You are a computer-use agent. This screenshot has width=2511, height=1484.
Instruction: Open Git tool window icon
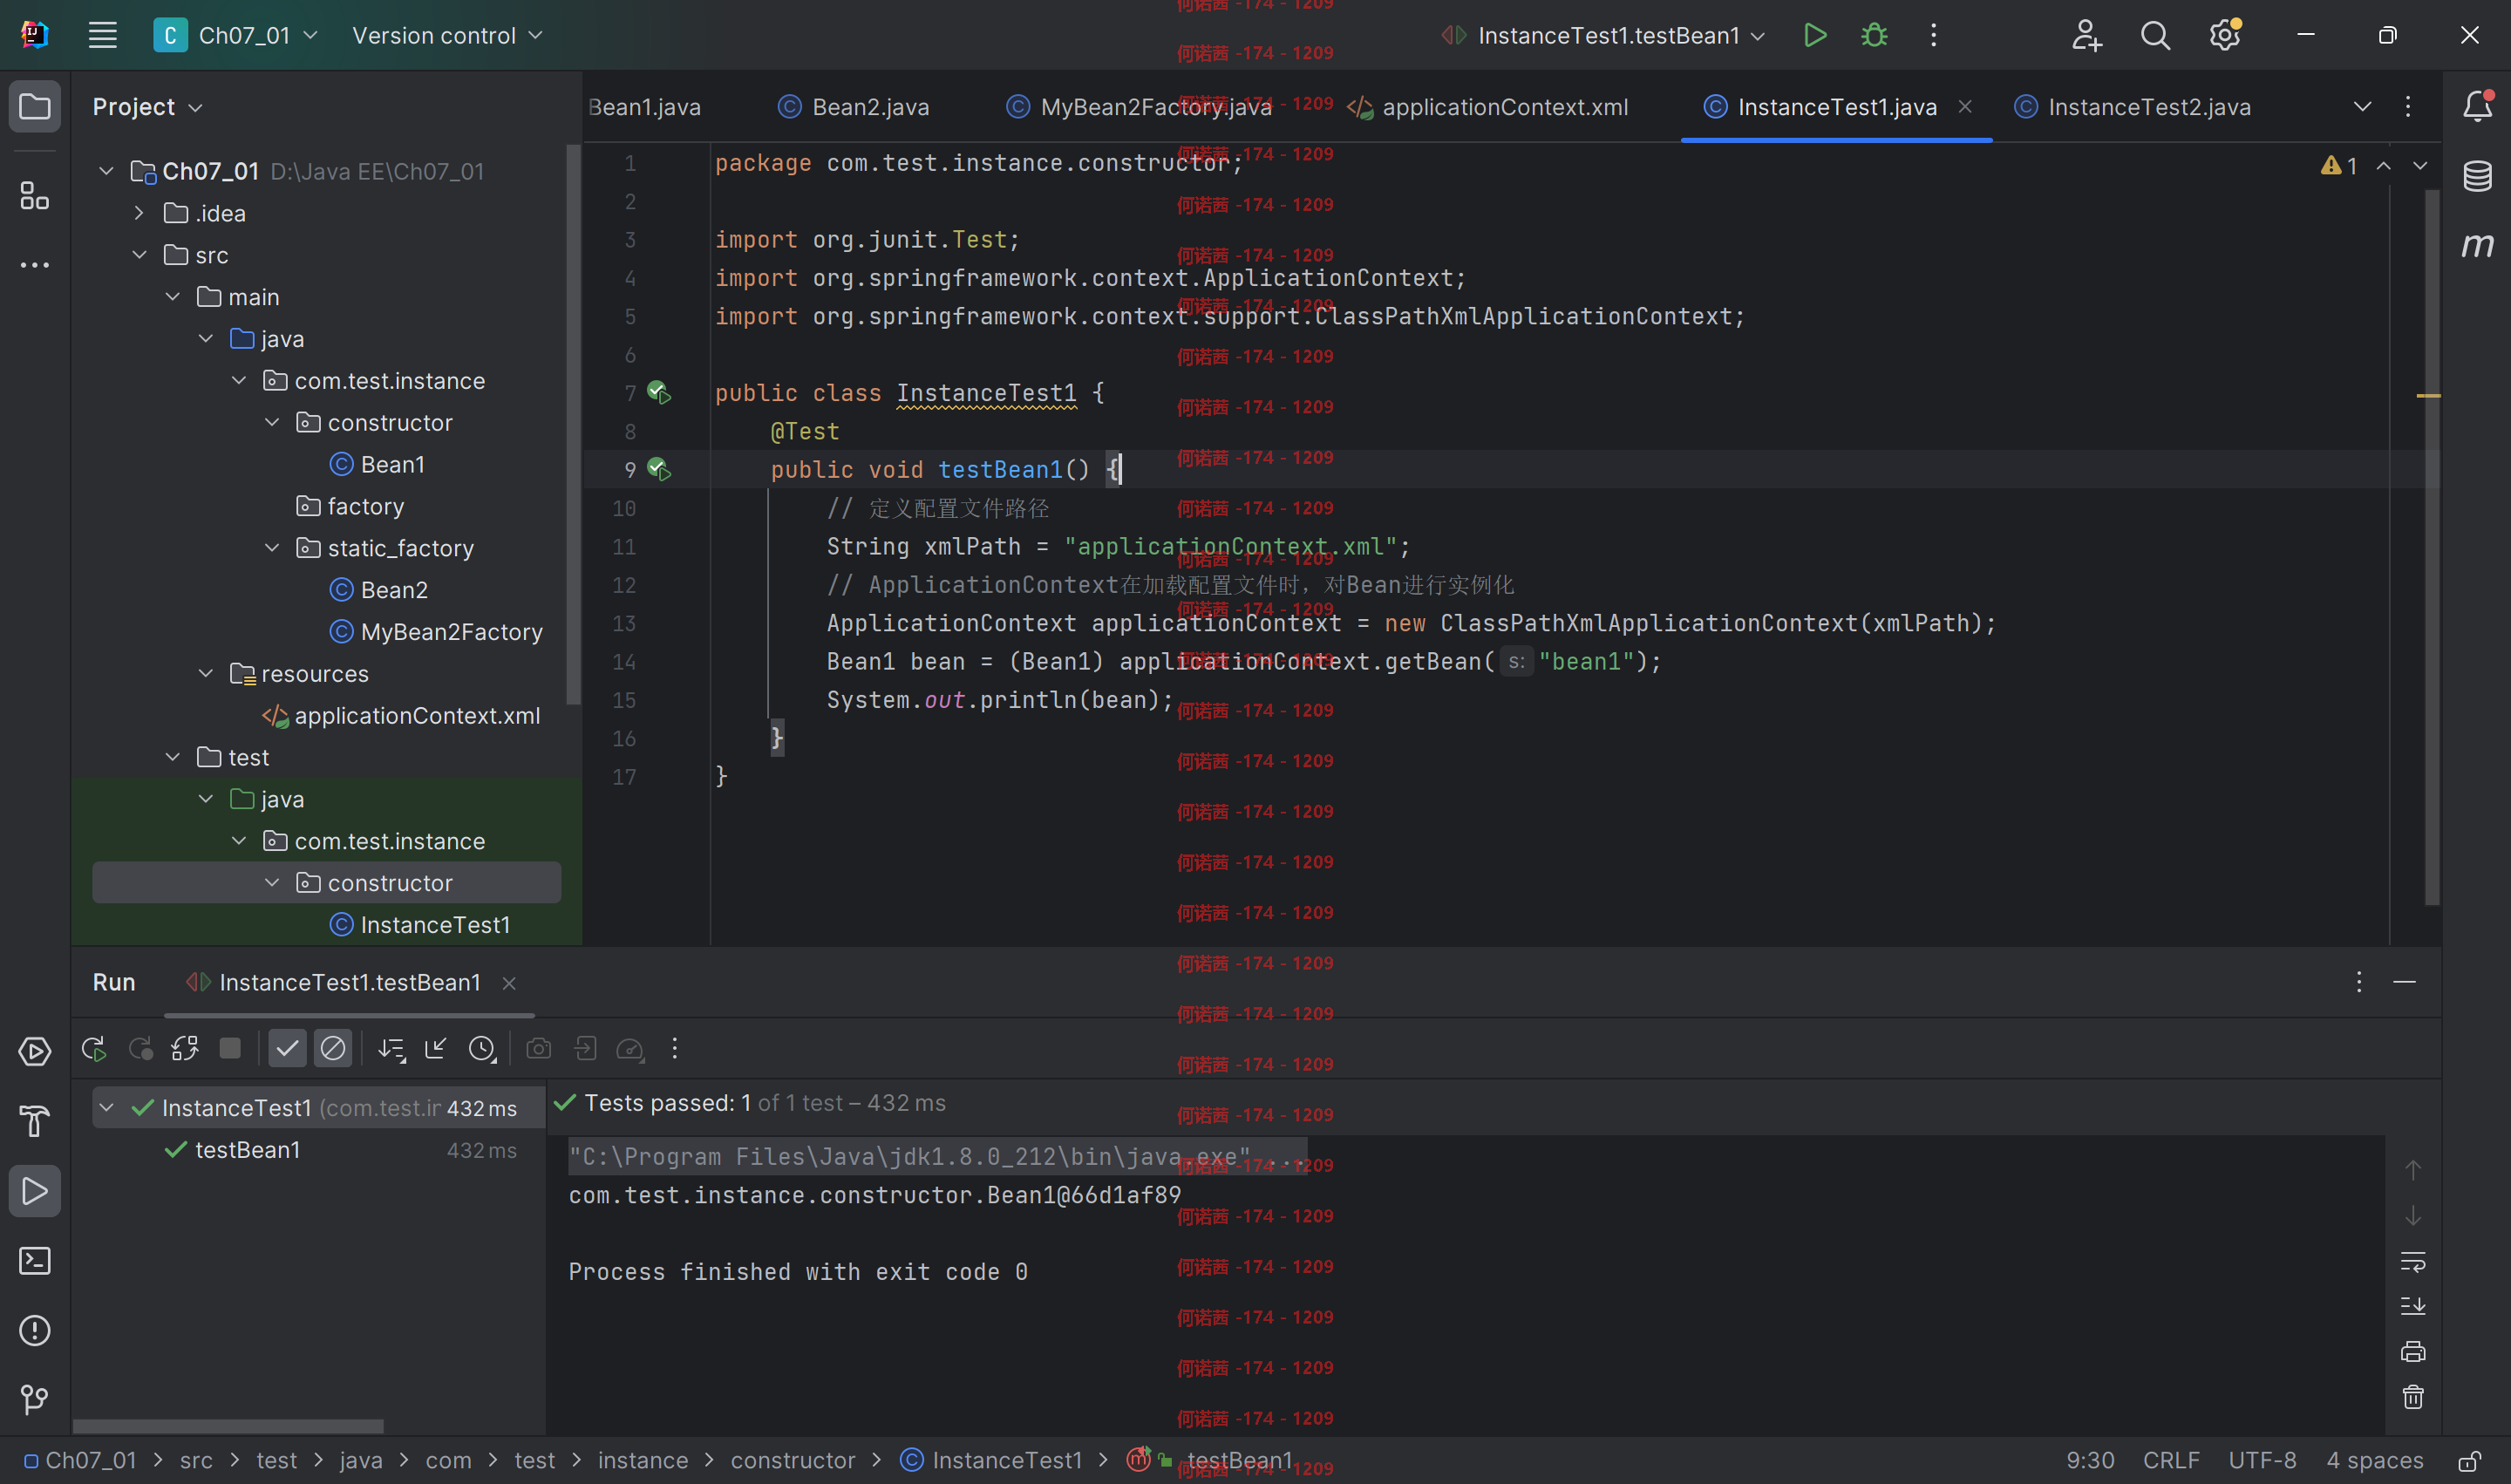click(35, 1399)
